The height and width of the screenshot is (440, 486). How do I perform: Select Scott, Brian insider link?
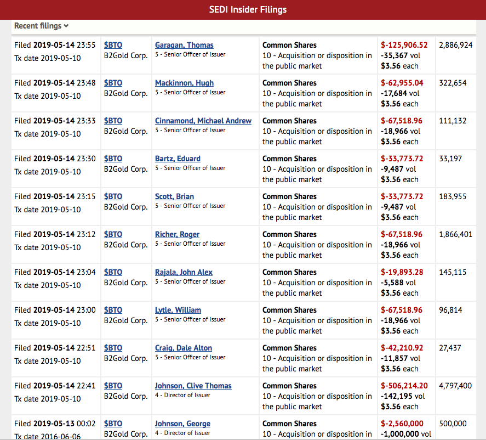(x=174, y=196)
